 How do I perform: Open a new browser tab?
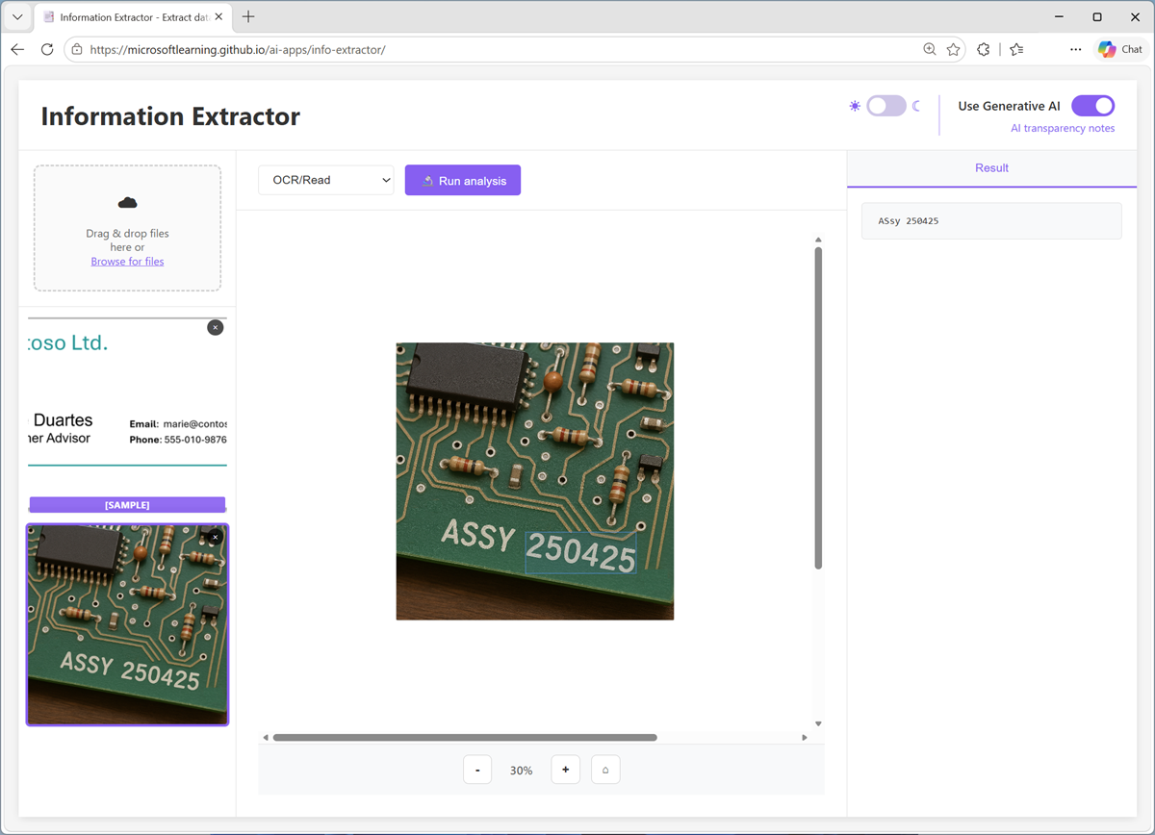pyautogui.click(x=248, y=16)
